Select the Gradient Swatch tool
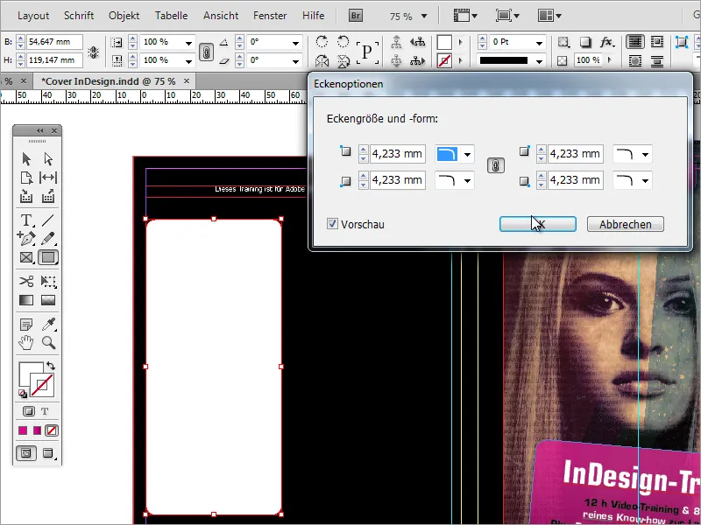The width and height of the screenshot is (701, 525). click(x=26, y=300)
